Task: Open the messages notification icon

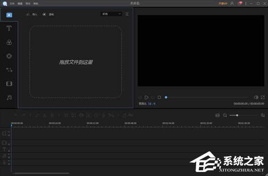Action: click(239, 4)
